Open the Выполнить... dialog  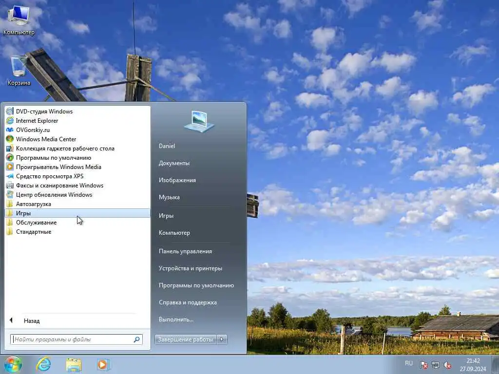[176, 319]
